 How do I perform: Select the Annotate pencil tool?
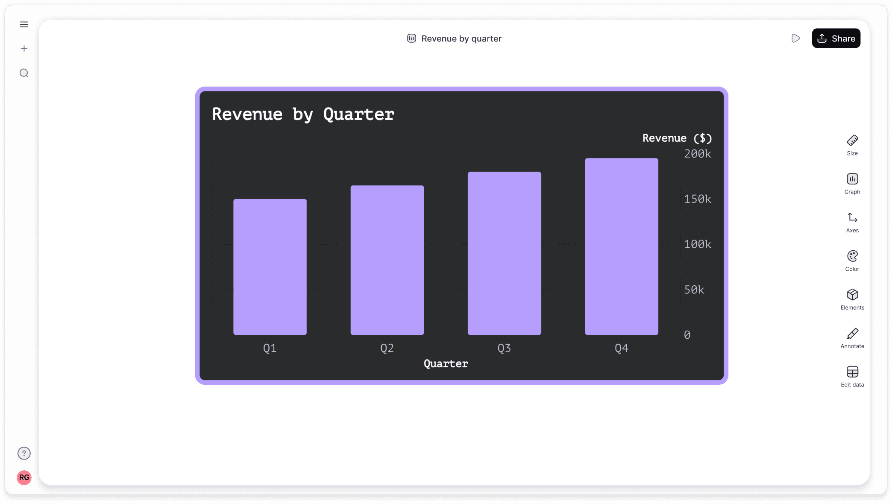click(x=852, y=338)
